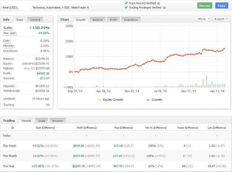
Task: Click the Monthly label in Info panel
Action: [9, 46]
